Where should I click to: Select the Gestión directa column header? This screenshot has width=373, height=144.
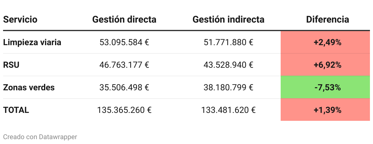pos(124,20)
